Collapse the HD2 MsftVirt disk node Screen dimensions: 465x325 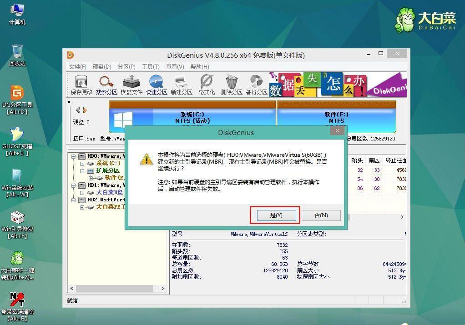[x=74, y=200]
